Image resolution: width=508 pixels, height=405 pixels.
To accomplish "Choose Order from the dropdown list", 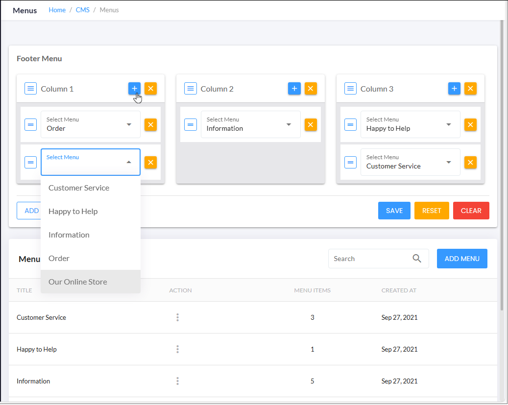I will (x=91, y=258).
